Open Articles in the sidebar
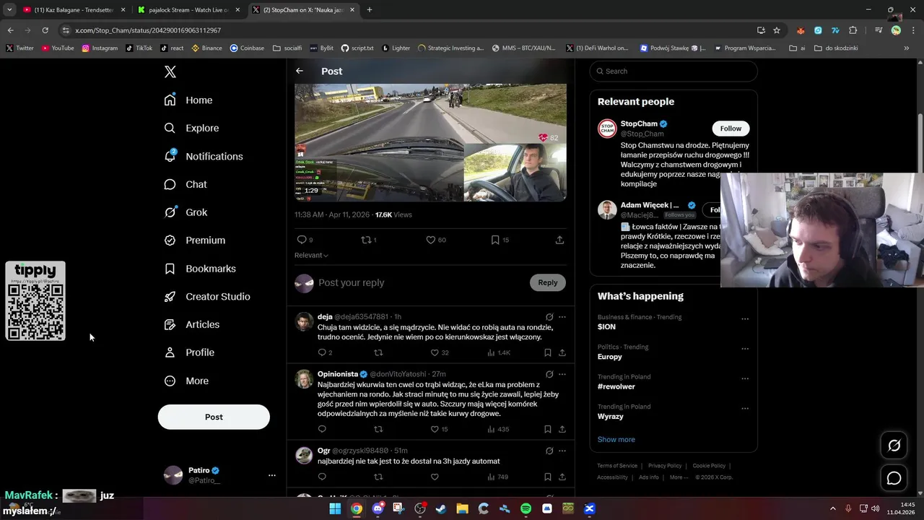This screenshot has width=924, height=520. (192, 324)
